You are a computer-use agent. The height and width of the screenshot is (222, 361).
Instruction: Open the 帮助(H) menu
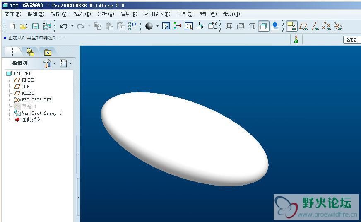pyautogui.click(x=231, y=14)
